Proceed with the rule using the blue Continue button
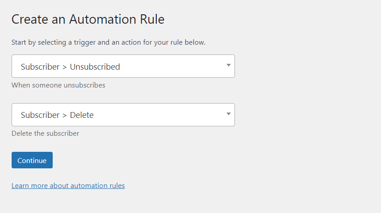 [32, 160]
